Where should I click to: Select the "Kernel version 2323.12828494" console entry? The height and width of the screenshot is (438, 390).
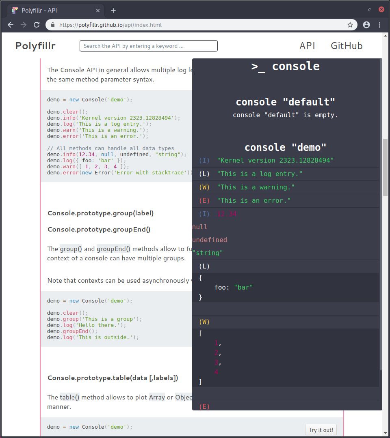[x=275, y=160]
